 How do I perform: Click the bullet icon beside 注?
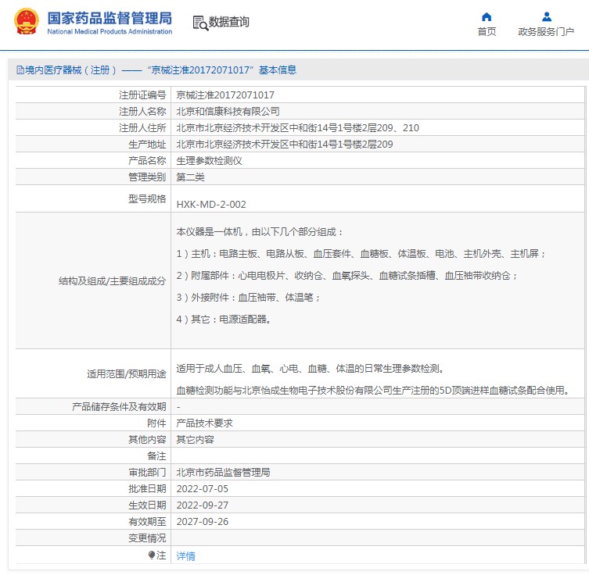tap(152, 555)
